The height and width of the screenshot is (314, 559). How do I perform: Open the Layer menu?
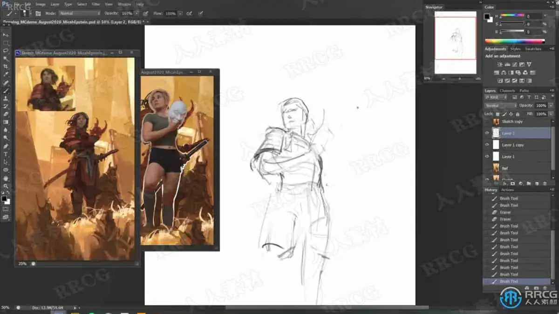55,4
